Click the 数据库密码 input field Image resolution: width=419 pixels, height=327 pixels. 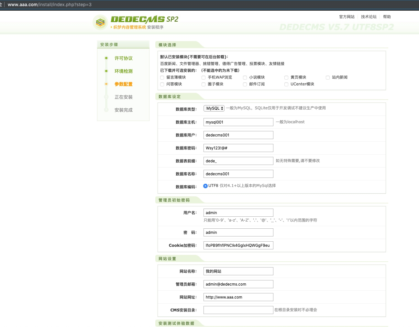[x=238, y=148]
